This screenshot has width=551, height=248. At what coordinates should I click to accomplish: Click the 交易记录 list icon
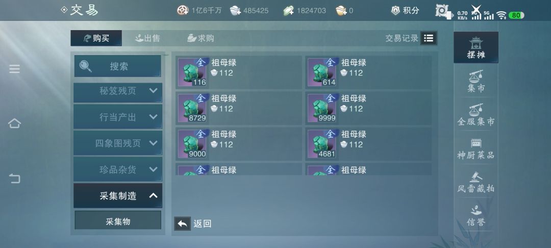[x=429, y=38]
